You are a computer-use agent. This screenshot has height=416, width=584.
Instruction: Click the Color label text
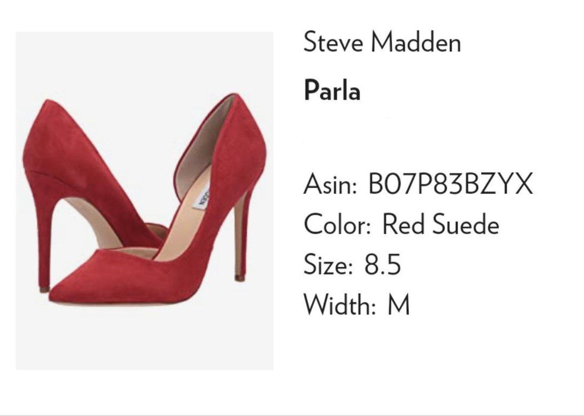[x=337, y=225]
